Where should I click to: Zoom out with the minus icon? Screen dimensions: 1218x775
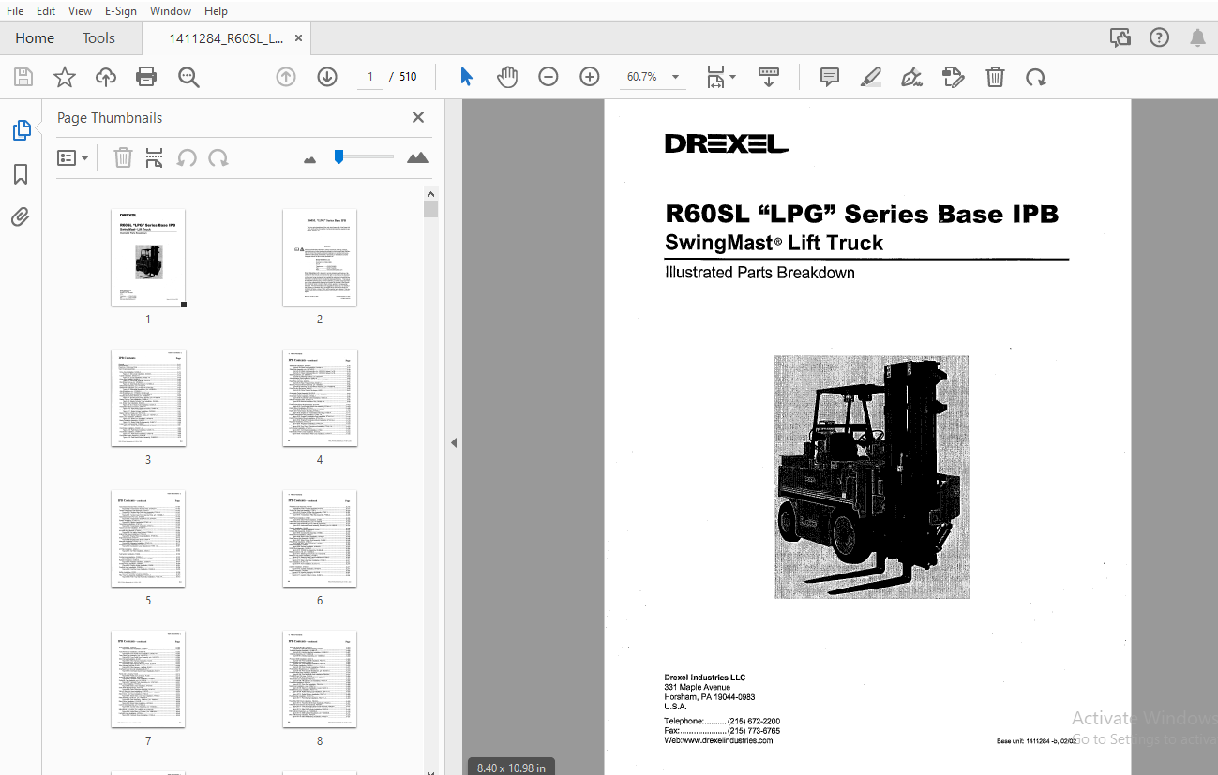click(x=549, y=77)
